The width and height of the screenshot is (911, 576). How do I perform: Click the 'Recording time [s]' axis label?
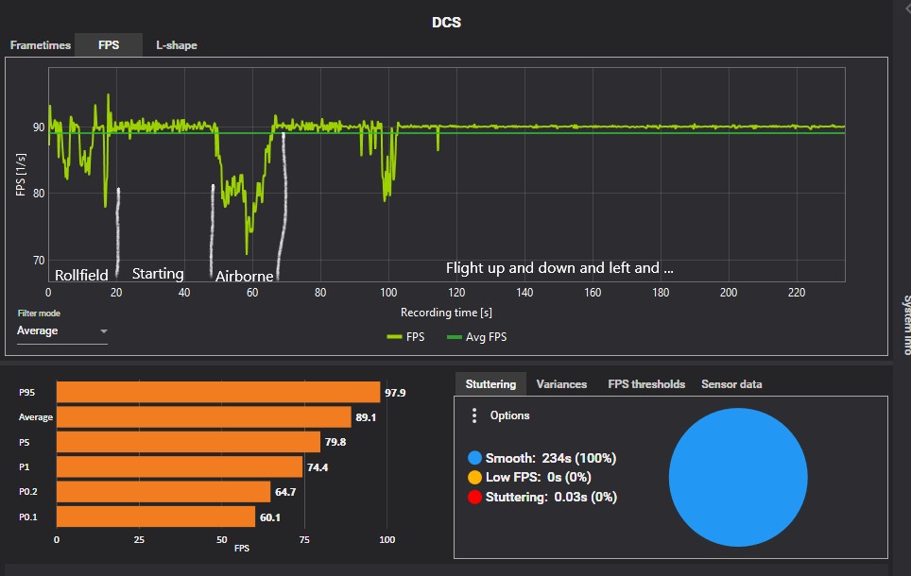pyautogui.click(x=446, y=313)
